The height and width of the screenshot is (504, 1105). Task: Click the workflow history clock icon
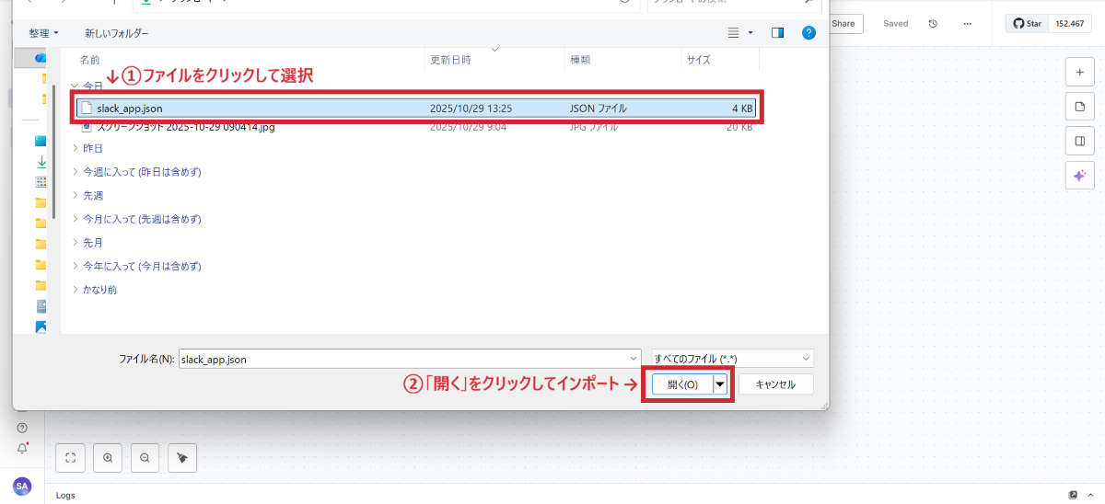tap(933, 24)
